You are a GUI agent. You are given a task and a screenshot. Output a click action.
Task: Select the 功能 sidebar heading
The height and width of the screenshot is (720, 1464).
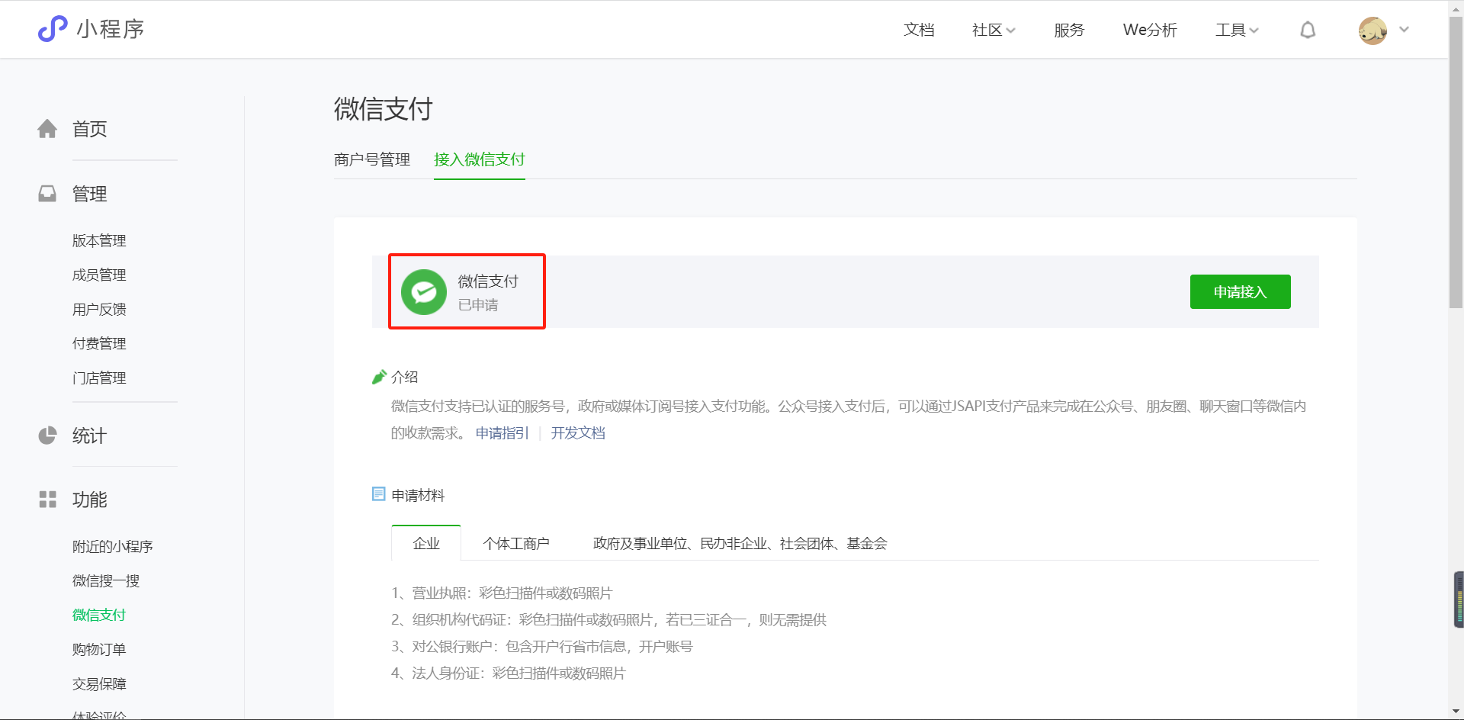pyautogui.click(x=89, y=500)
